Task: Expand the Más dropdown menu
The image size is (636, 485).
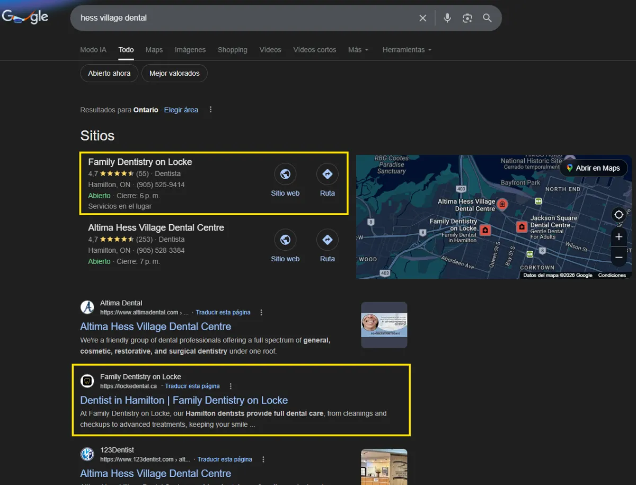Action: point(358,50)
